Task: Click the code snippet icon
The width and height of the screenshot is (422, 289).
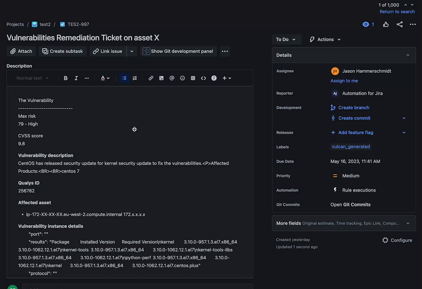Action: (x=203, y=78)
